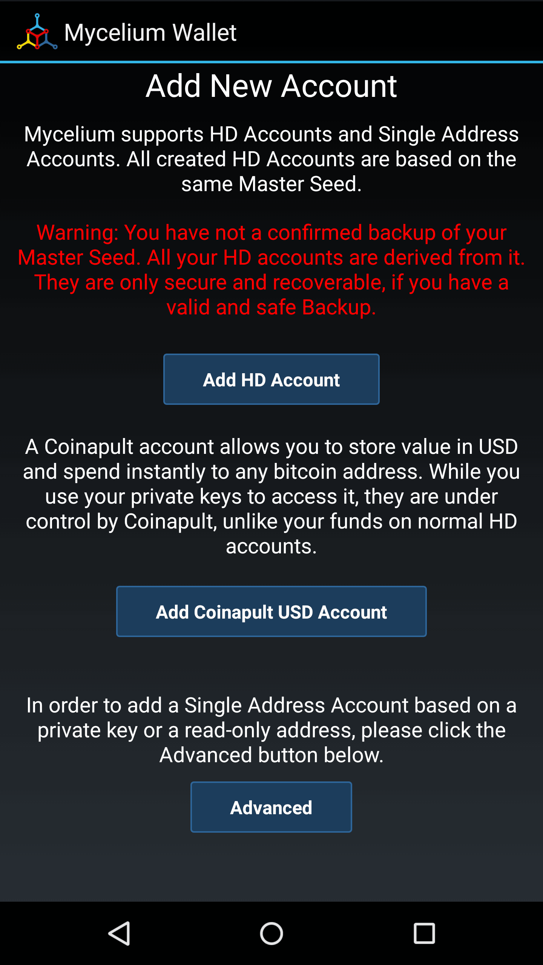
Task: Tap the Add New Account heading
Action: point(271,86)
